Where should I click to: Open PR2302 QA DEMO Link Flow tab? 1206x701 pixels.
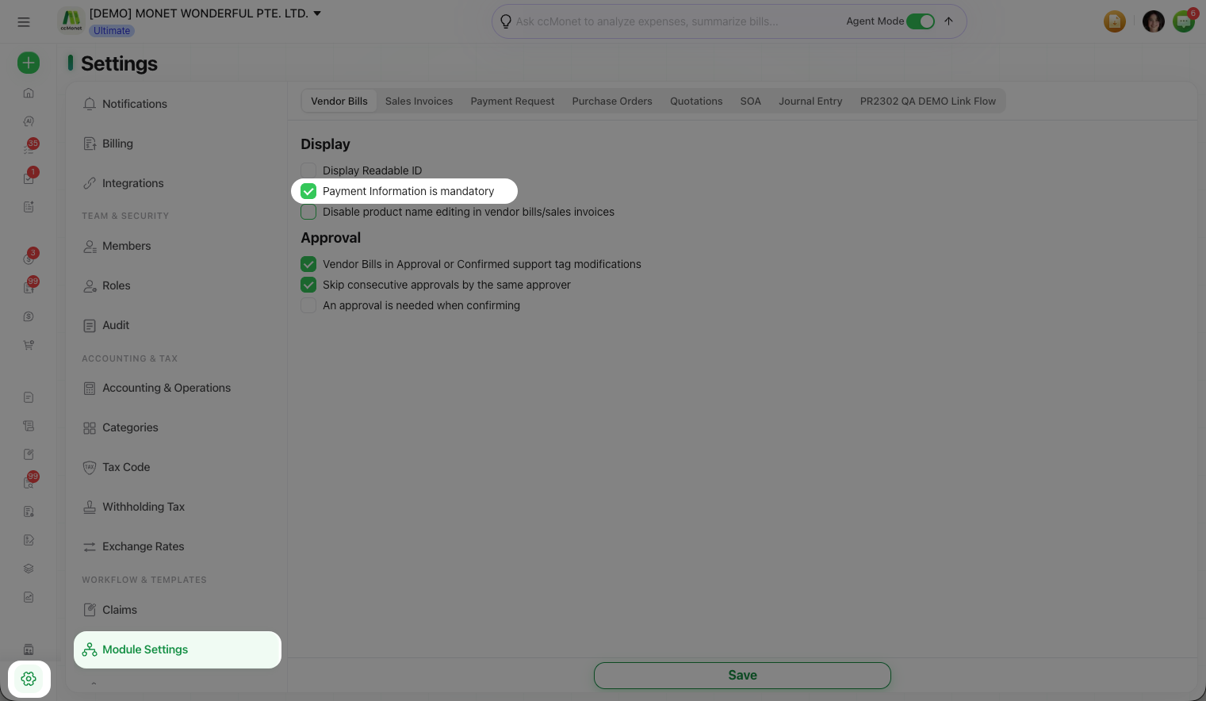coord(928,102)
